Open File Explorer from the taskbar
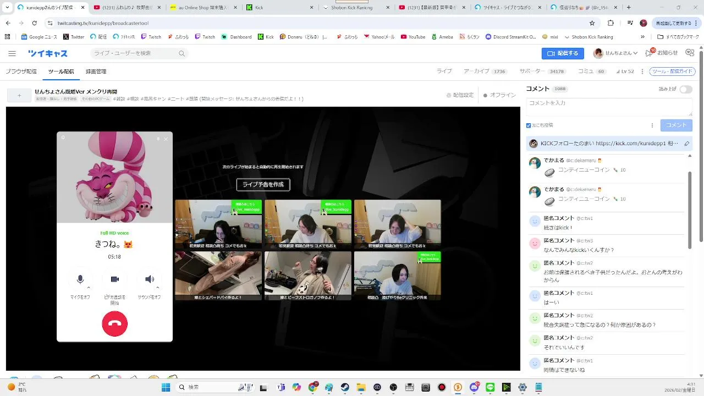The height and width of the screenshot is (396, 704). click(361, 387)
